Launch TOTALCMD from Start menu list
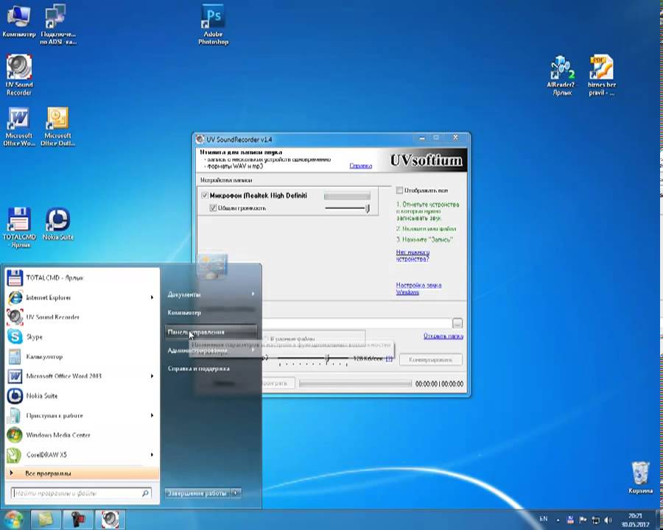Screen dimensions: 663x530 [83, 278]
